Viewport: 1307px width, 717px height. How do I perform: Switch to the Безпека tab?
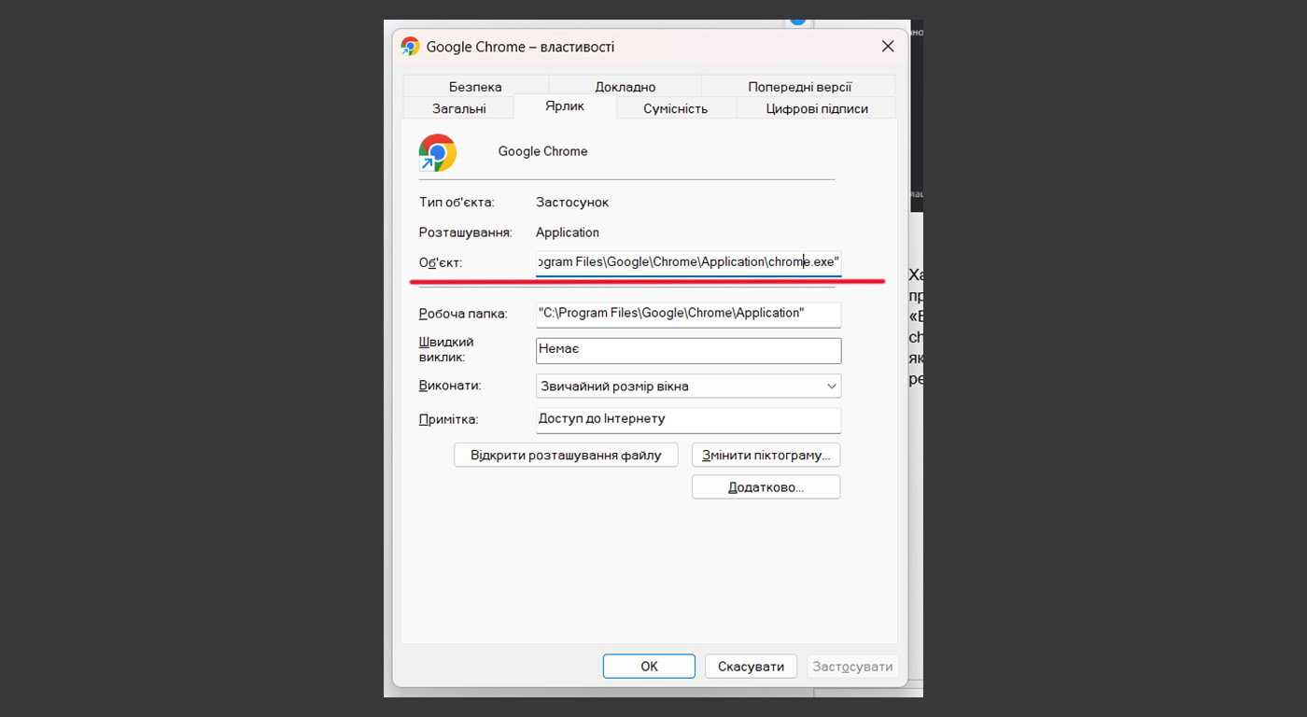click(x=475, y=87)
